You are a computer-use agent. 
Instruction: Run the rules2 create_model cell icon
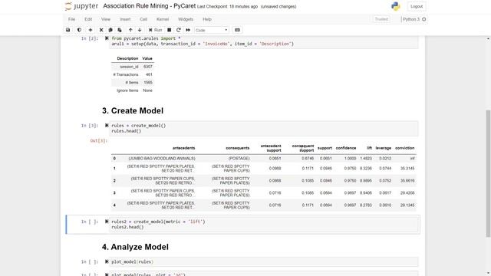107,222
